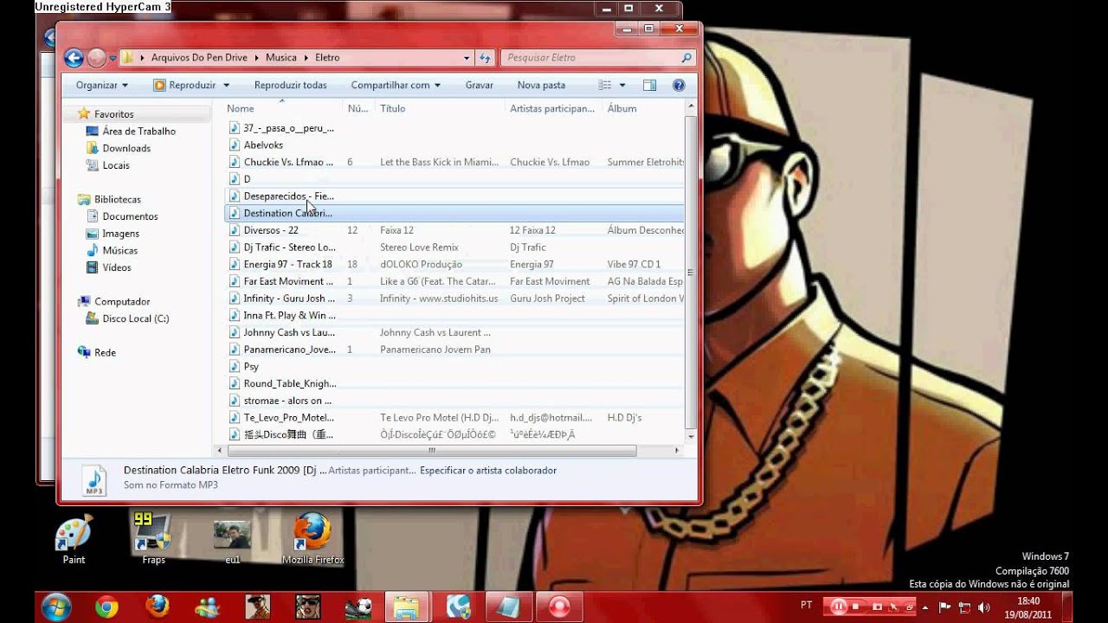Open the Windows Start orb
Screen dimensions: 1108x623
point(55,607)
